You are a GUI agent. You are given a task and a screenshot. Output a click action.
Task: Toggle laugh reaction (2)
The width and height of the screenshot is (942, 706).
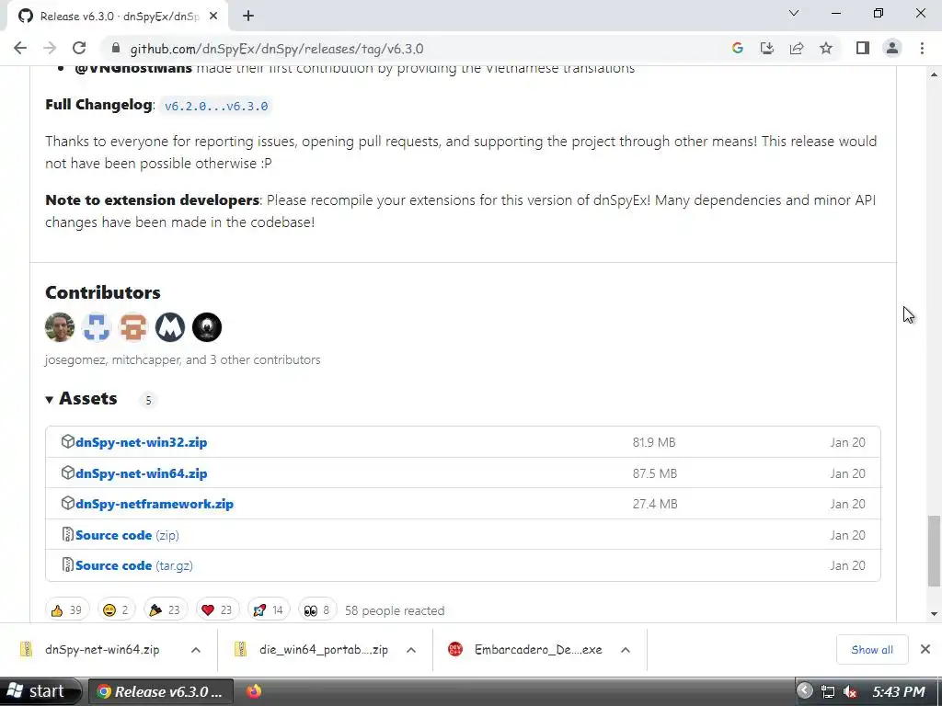click(116, 610)
